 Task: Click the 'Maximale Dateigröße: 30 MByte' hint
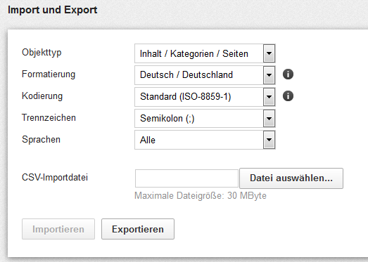[x=201, y=196]
